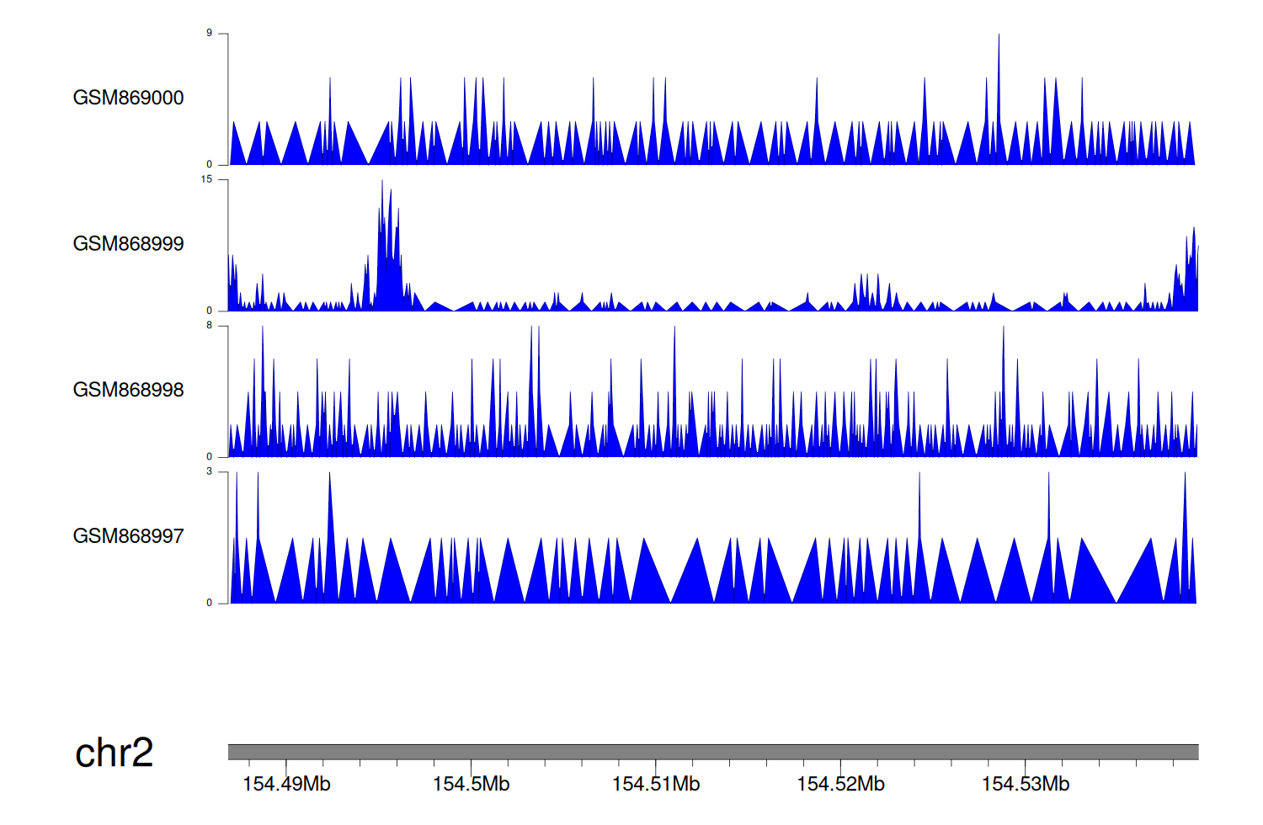This screenshot has height=825, width=1263.
Task: Click the GSM869000 track label
Action: point(128,98)
